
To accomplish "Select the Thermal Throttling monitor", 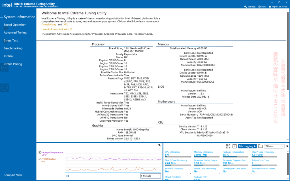I will click(178, 171).
